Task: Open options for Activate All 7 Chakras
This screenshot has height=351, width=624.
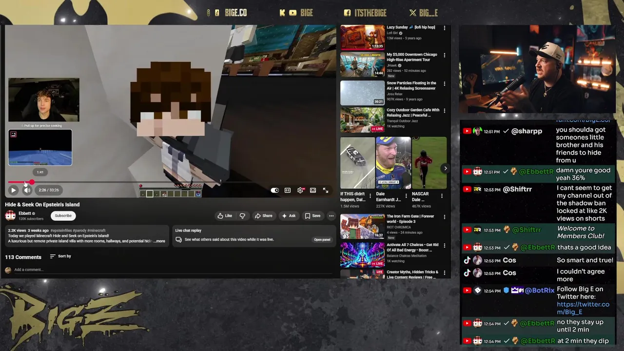Action: [444, 246]
